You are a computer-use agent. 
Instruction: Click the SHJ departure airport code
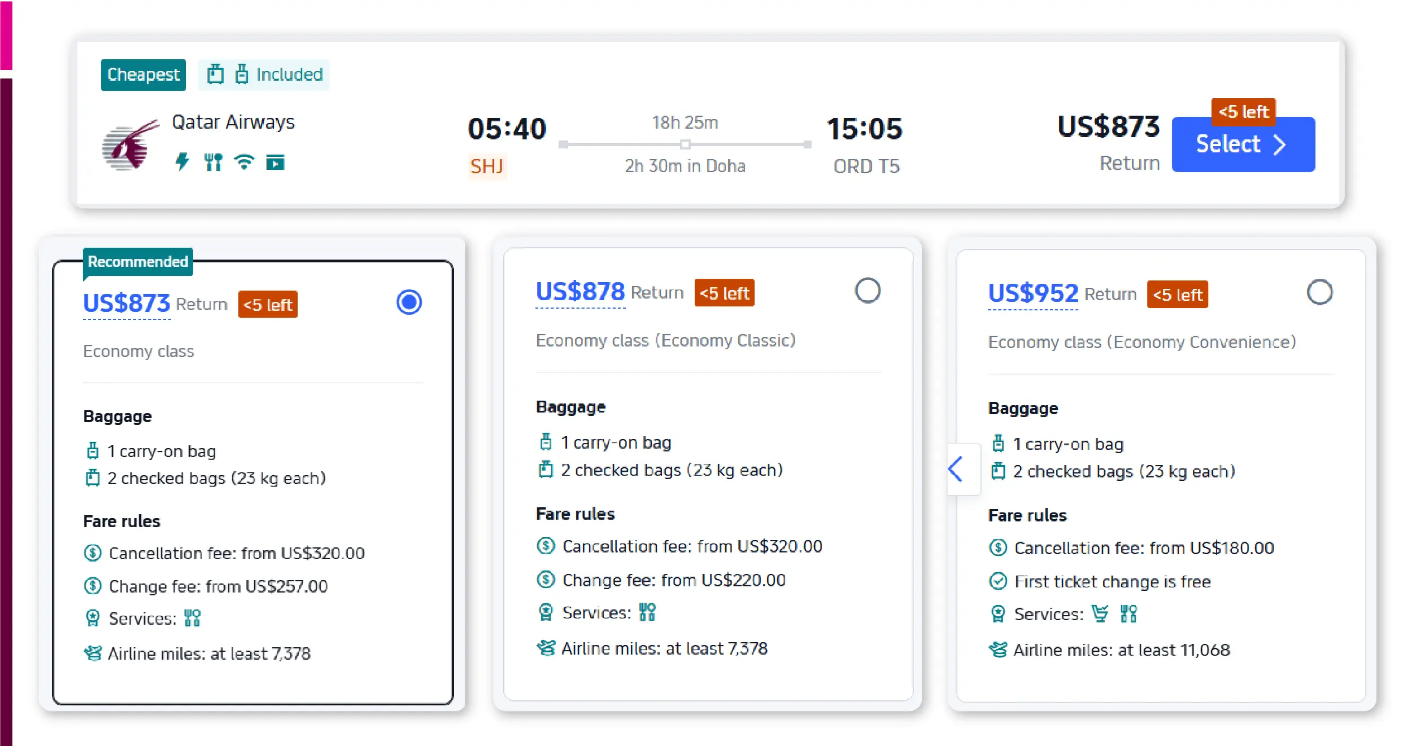tap(486, 166)
